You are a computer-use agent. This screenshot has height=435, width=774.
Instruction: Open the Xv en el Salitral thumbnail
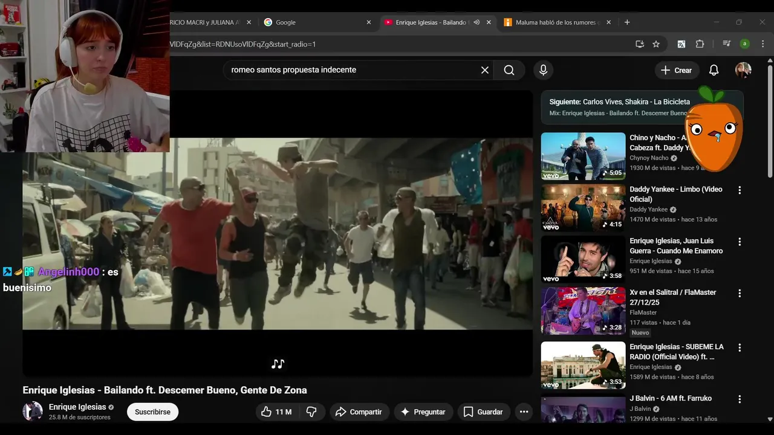[583, 311]
